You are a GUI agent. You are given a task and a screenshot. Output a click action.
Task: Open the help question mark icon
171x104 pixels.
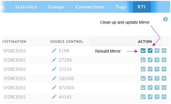coord(165,19)
